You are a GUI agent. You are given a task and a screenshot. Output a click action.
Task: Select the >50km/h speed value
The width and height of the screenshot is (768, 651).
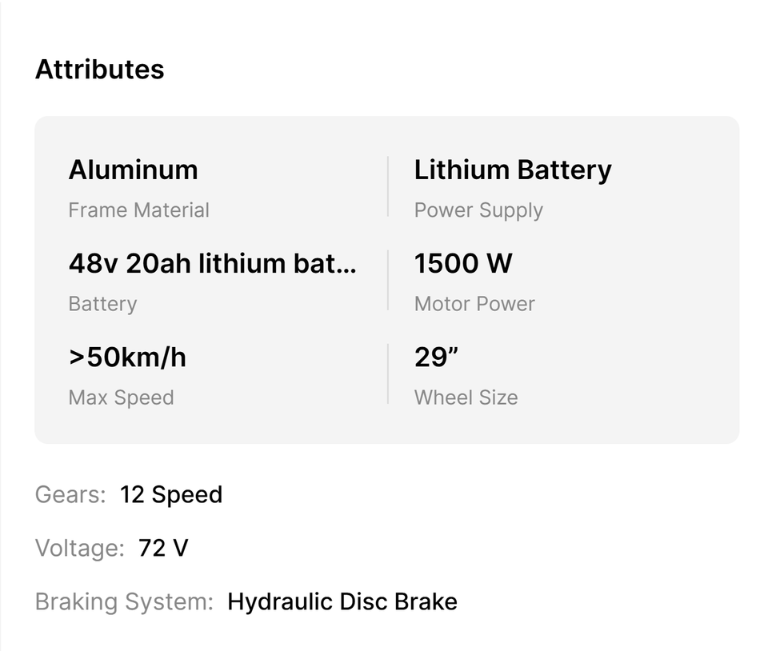pos(127,357)
